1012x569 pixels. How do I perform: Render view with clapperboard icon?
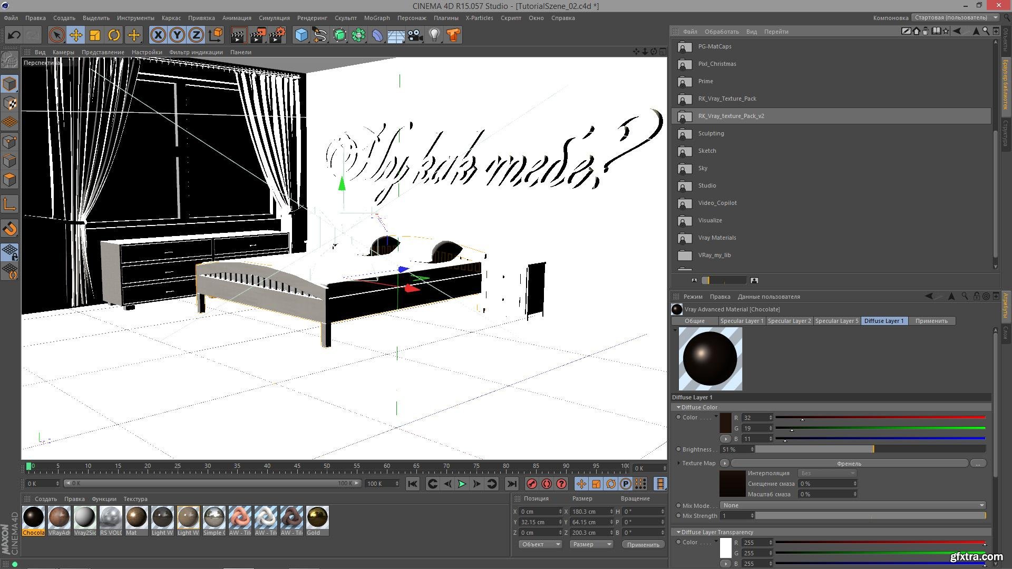click(x=238, y=35)
